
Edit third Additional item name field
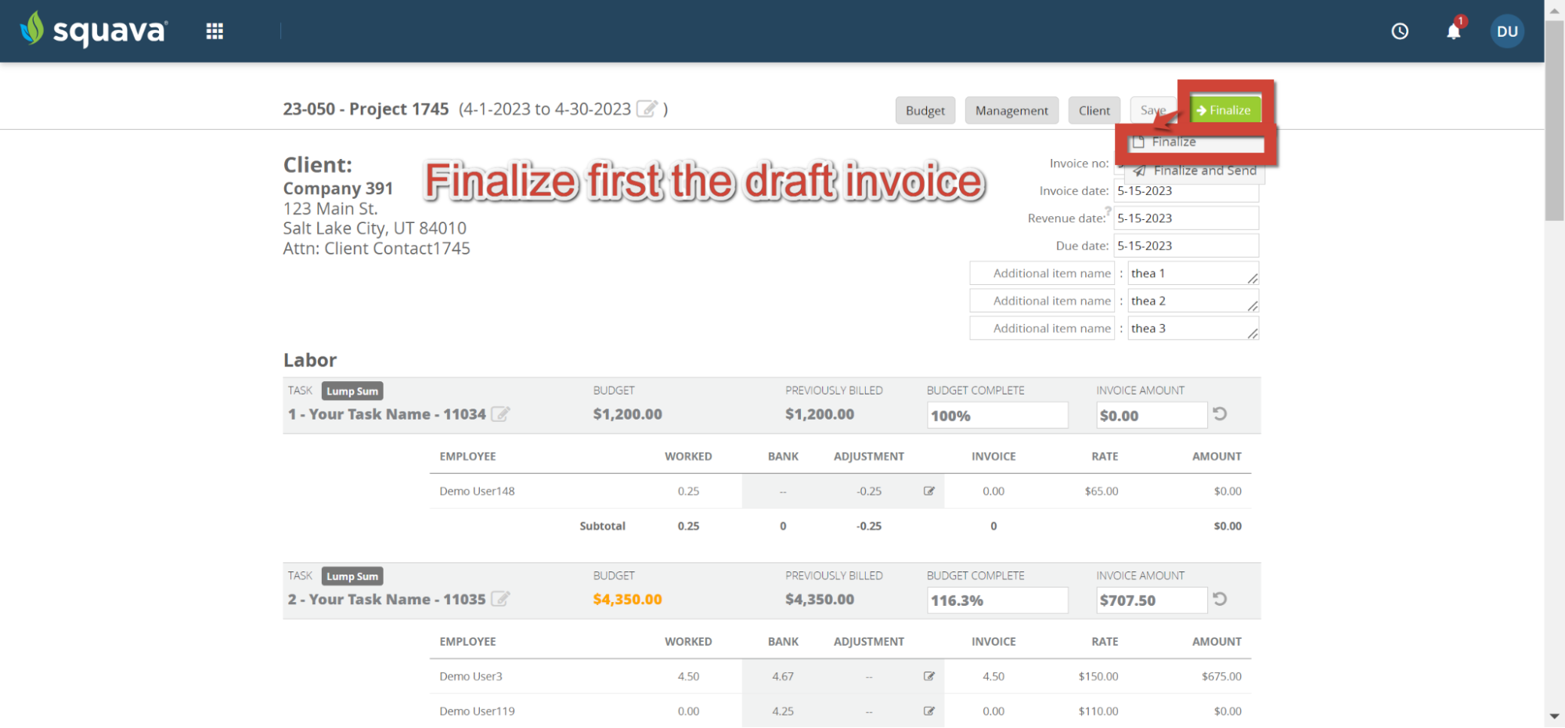1042,328
